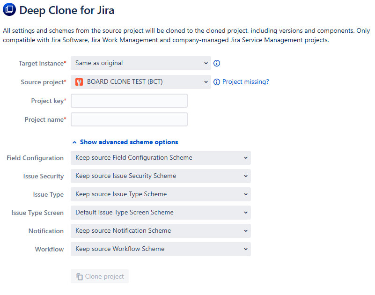
Task: Click the Workflow label
Action: (x=50, y=249)
